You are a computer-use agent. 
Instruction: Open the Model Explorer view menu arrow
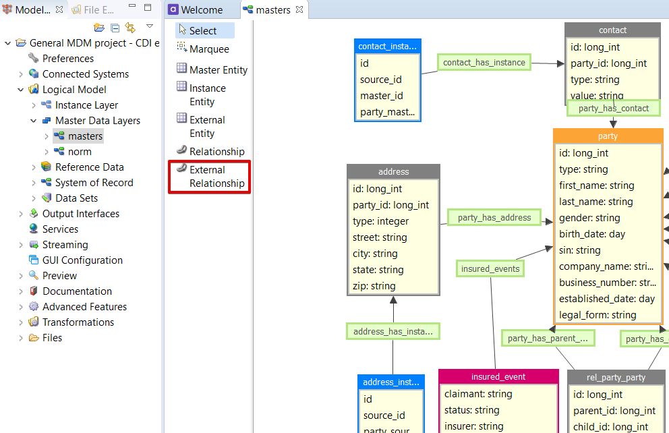(150, 27)
